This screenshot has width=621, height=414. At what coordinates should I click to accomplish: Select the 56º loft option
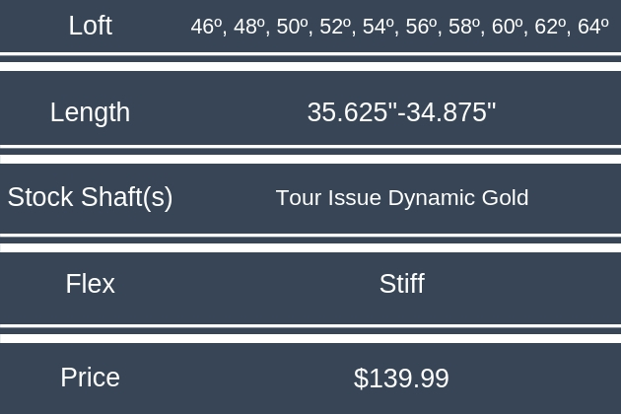422,28
